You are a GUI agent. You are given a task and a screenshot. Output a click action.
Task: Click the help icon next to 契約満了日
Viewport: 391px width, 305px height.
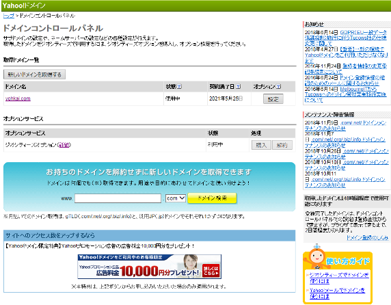(238, 87)
